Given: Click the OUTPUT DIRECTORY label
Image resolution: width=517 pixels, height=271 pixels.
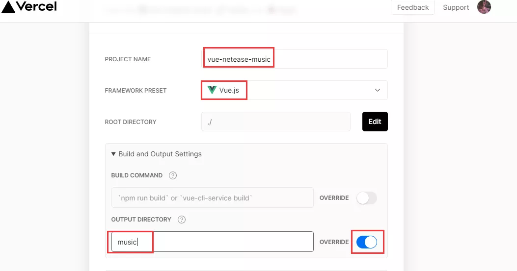Looking at the screenshot, I should click(x=141, y=220).
